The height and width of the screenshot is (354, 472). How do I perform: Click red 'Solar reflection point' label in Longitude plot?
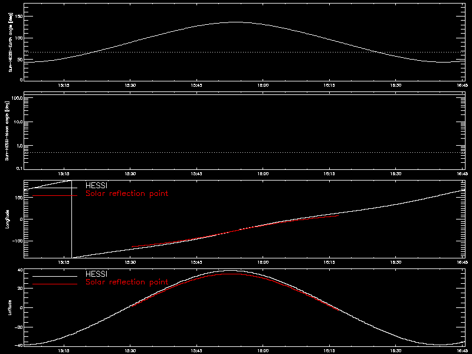(127, 194)
